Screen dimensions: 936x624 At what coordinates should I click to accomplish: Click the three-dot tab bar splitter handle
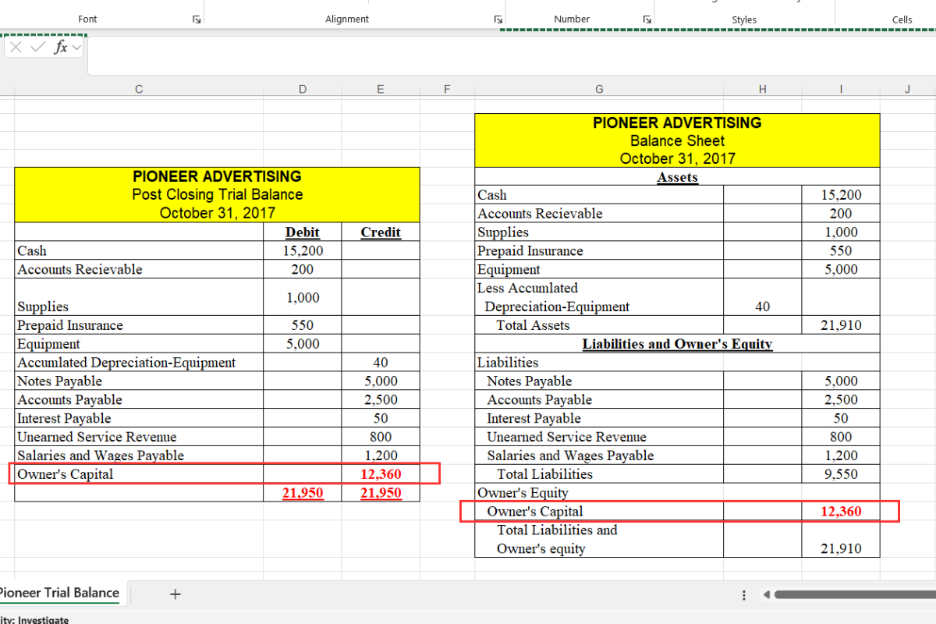coord(744,595)
